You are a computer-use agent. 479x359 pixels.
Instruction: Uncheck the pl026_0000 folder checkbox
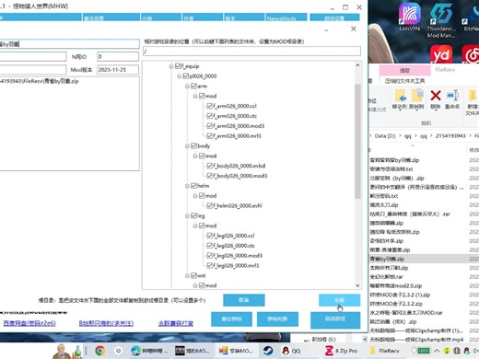(186, 75)
